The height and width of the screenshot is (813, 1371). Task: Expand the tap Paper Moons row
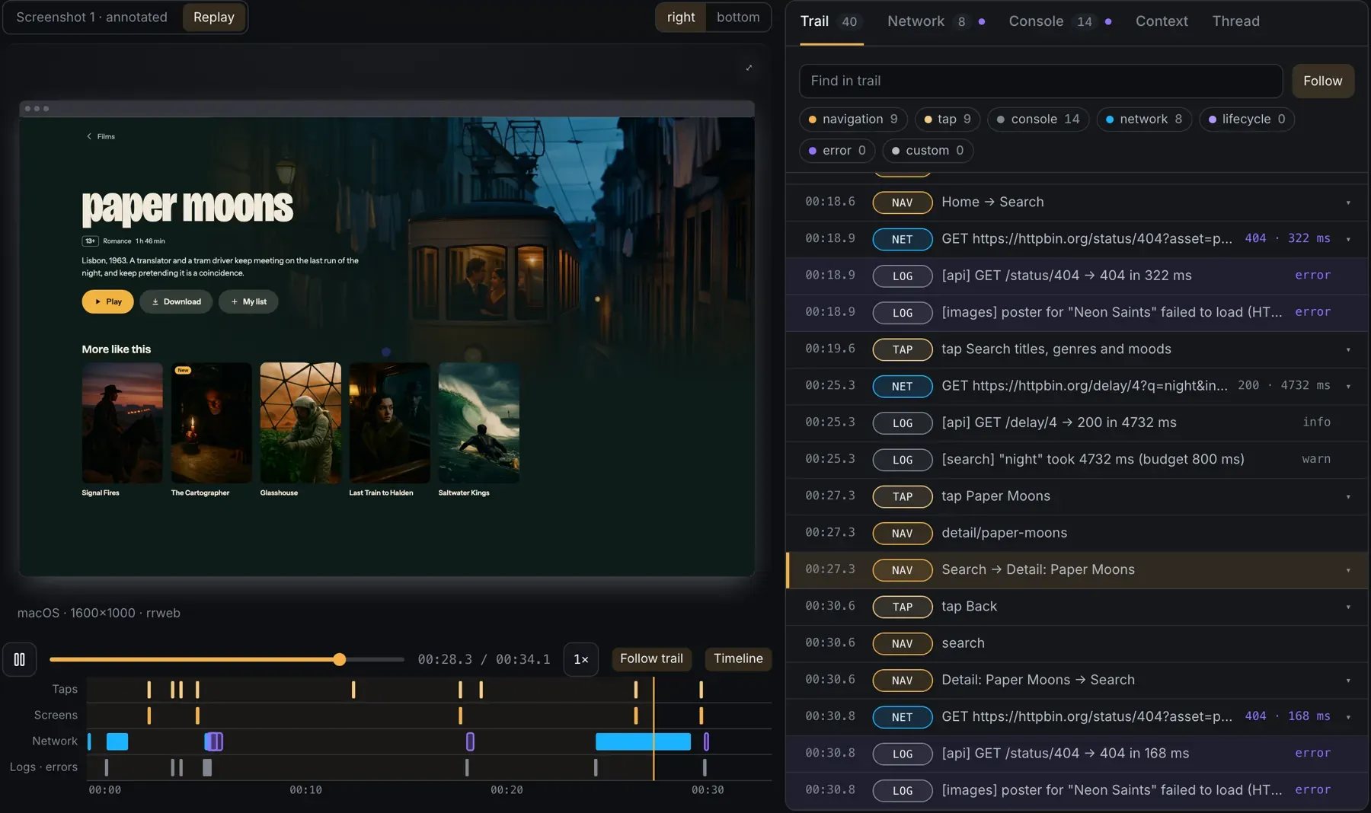[1348, 496]
